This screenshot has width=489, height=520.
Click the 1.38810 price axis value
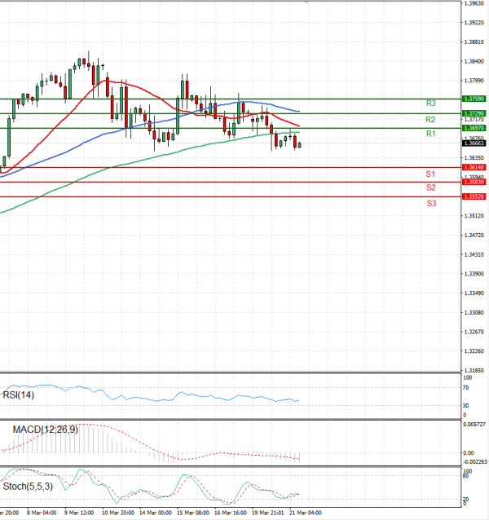coord(474,42)
